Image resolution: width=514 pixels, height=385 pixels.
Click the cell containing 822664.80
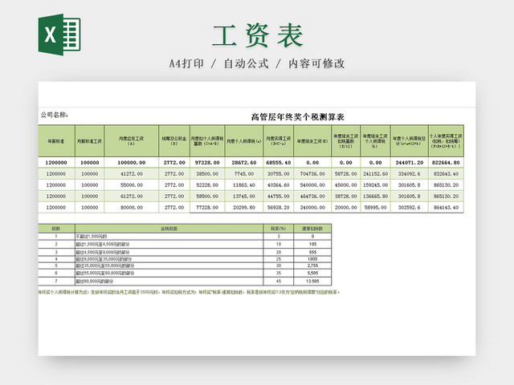click(446, 163)
